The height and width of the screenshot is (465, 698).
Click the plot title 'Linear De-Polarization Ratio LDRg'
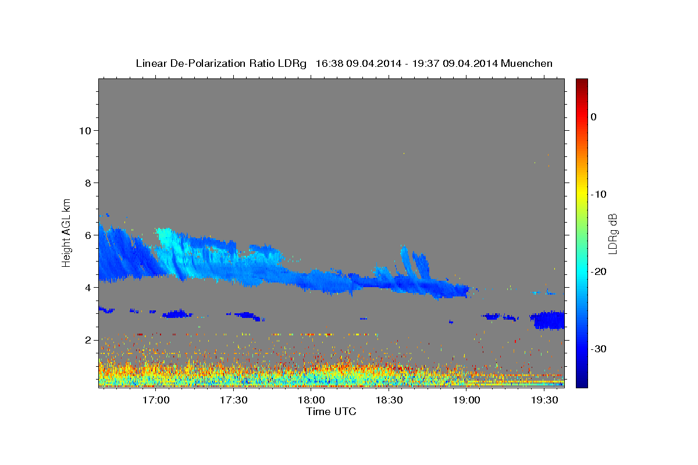[x=221, y=63]
